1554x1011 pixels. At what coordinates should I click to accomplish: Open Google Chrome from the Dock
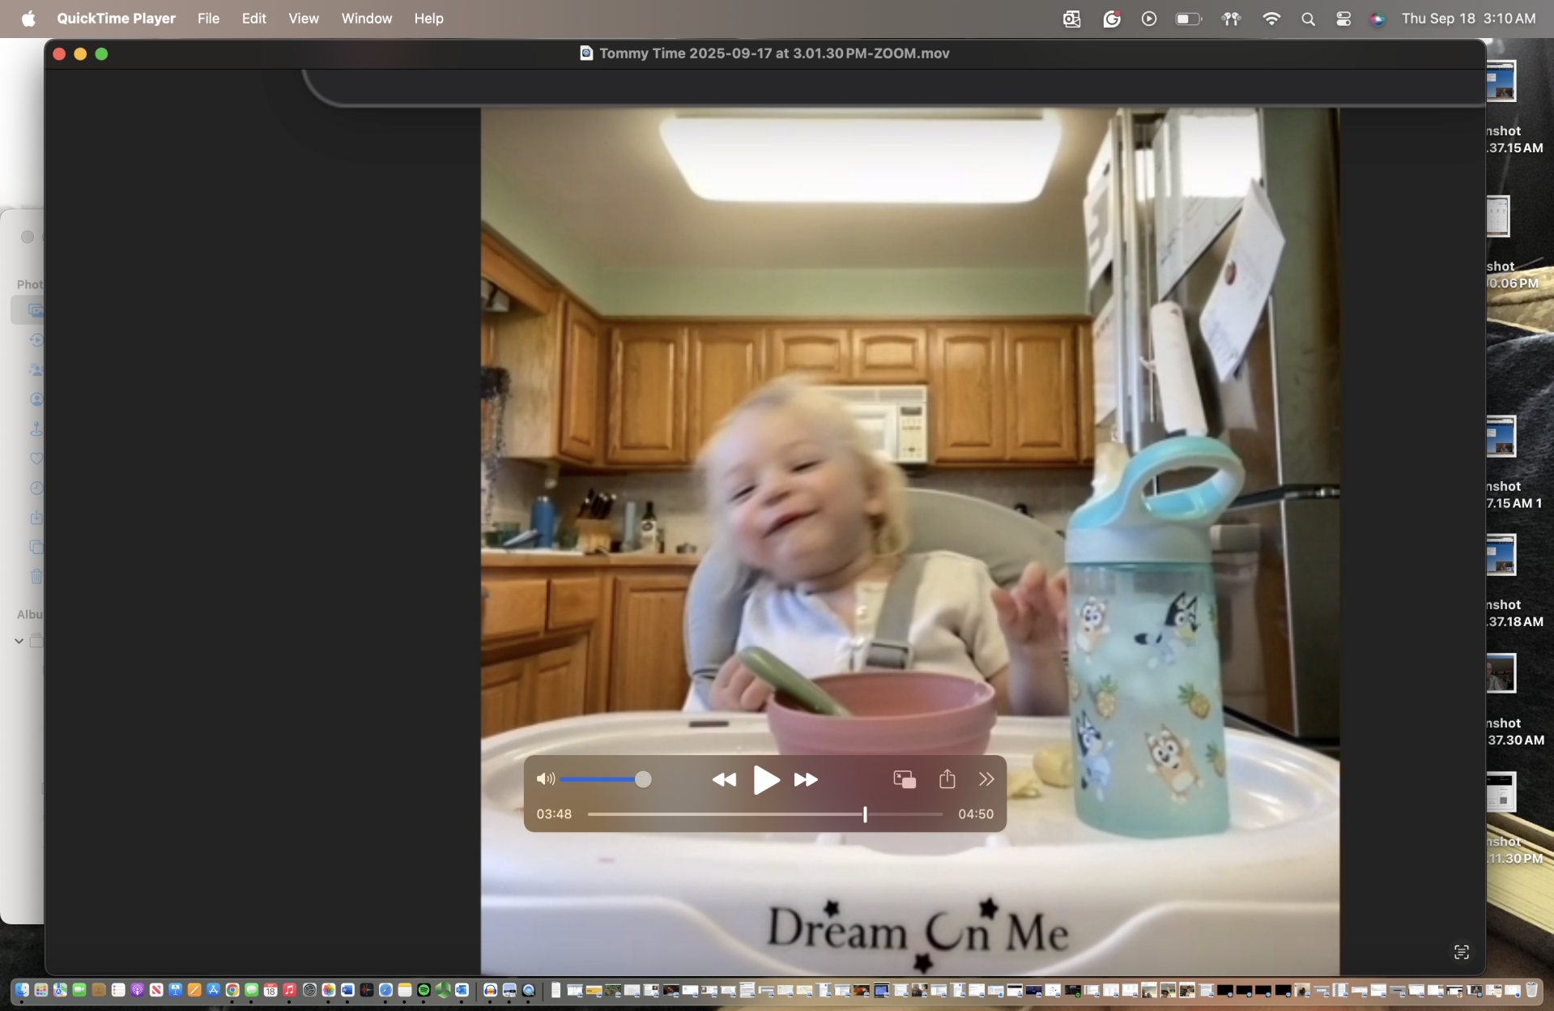[232, 990]
